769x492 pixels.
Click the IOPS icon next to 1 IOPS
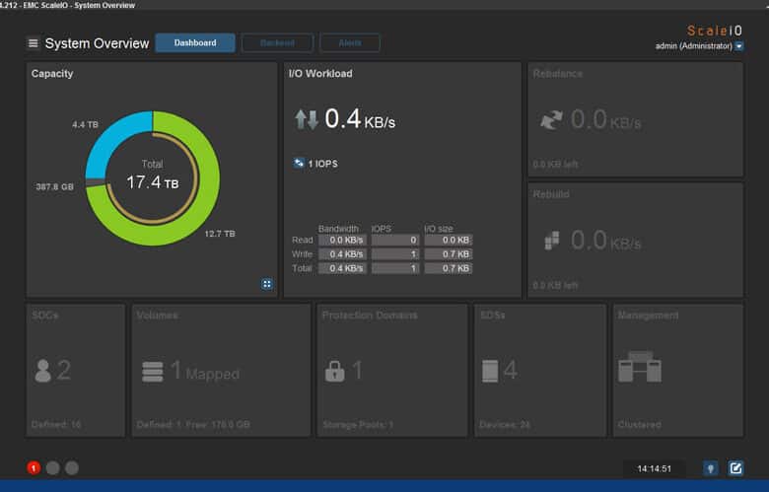click(299, 163)
